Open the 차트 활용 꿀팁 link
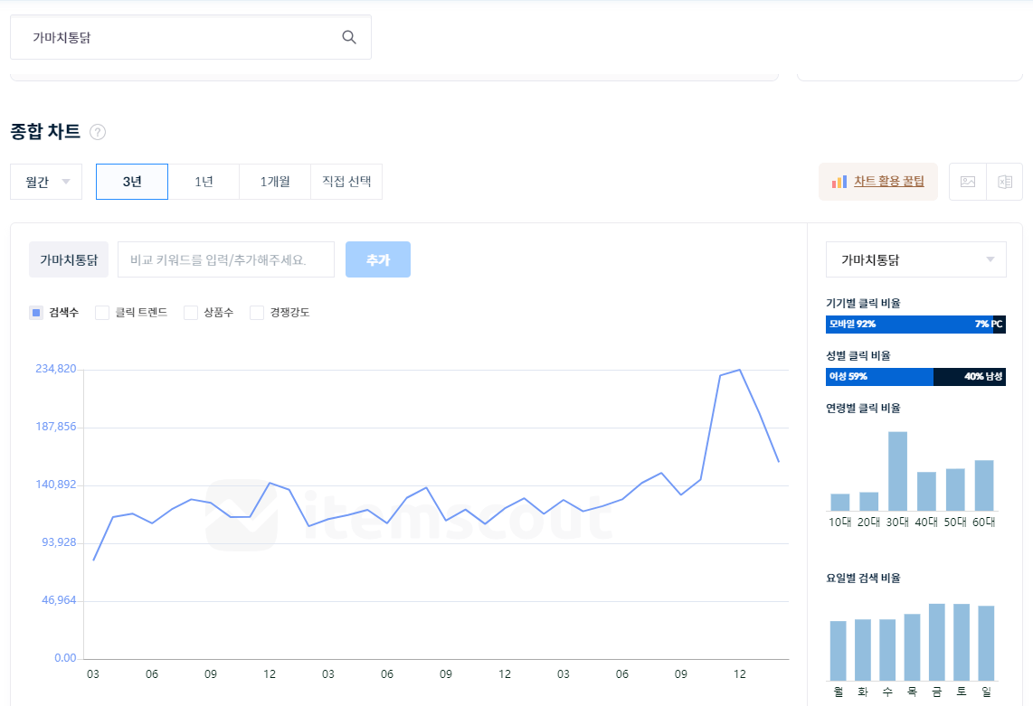Image resolution: width=1033 pixels, height=706 pixels. click(x=888, y=181)
